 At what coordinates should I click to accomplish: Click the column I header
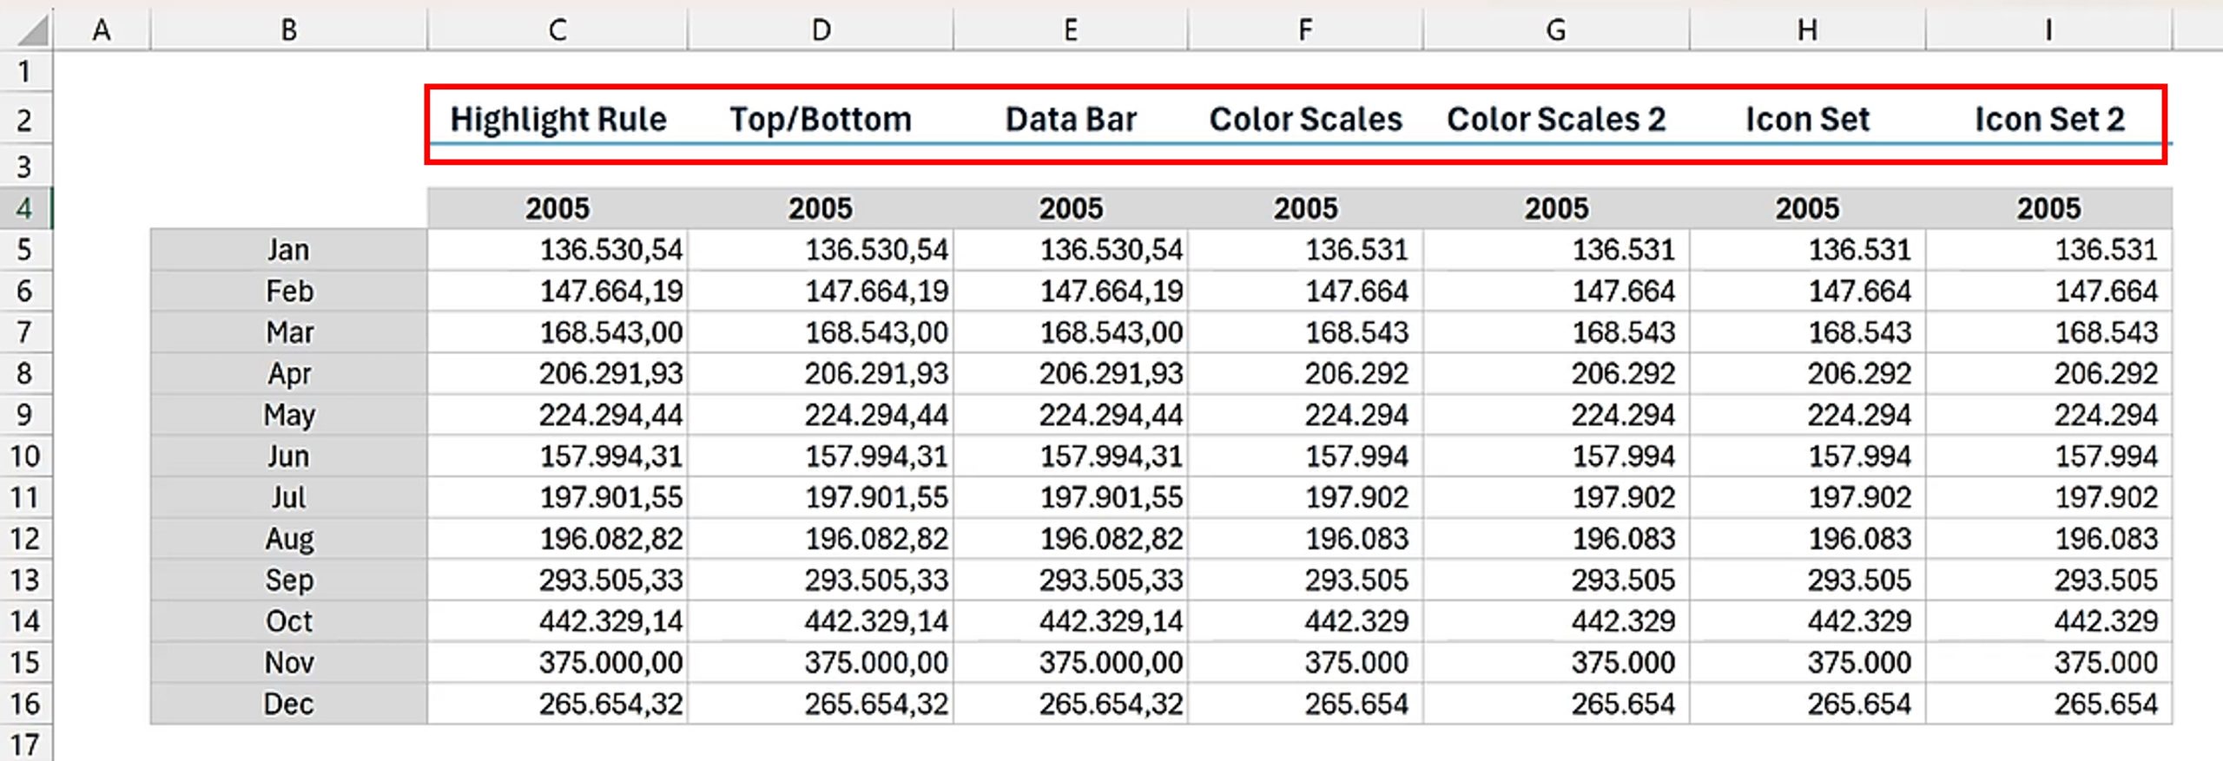[x=2048, y=30]
